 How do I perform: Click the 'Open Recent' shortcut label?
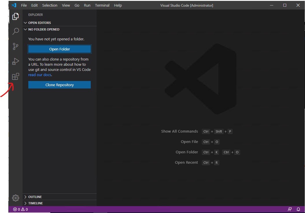(x=186, y=163)
